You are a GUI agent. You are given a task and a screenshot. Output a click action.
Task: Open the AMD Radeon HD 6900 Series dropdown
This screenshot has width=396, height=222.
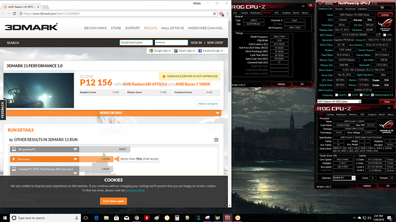click(x=339, y=101)
